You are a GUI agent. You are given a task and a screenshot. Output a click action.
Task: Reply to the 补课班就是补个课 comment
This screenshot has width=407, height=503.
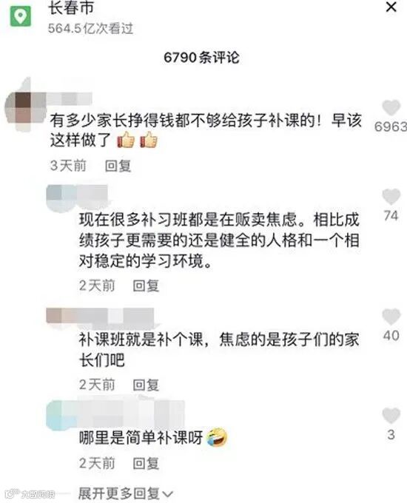click(146, 385)
